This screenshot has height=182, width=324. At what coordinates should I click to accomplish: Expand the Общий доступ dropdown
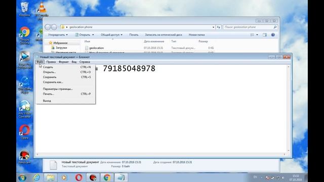point(111,35)
